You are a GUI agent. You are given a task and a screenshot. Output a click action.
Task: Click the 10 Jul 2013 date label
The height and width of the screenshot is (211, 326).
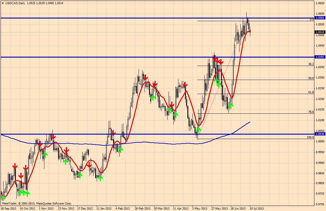point(257,209)
